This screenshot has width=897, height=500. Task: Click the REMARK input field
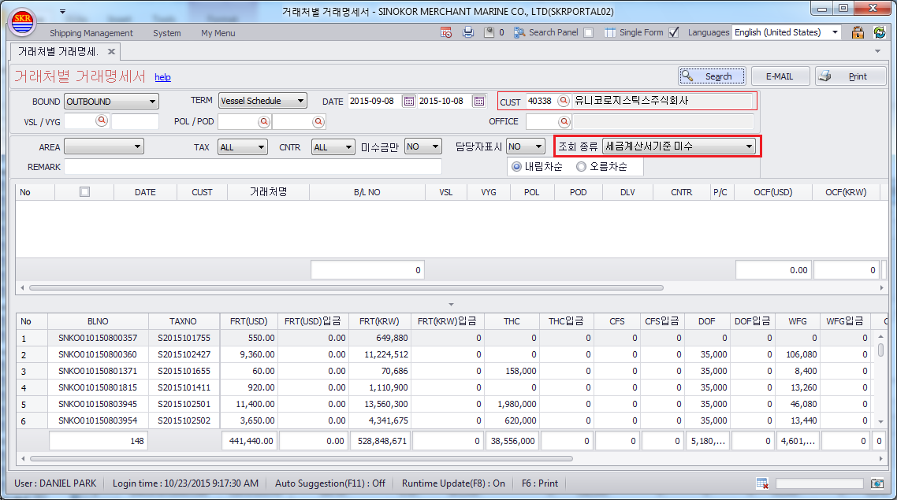click(253, 167)
